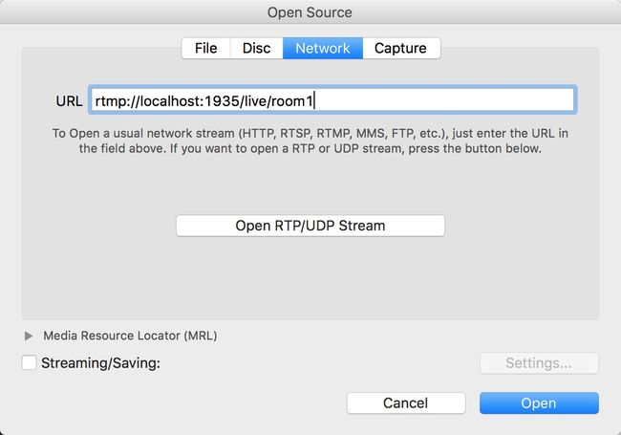This screenshot has height=435, width=621.
Task: Confirm the stream with the blue Open button
Action: click(539, 402)
